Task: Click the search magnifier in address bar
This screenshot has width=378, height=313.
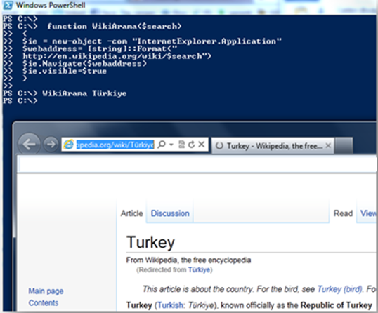Action: (x=162, y=145)
